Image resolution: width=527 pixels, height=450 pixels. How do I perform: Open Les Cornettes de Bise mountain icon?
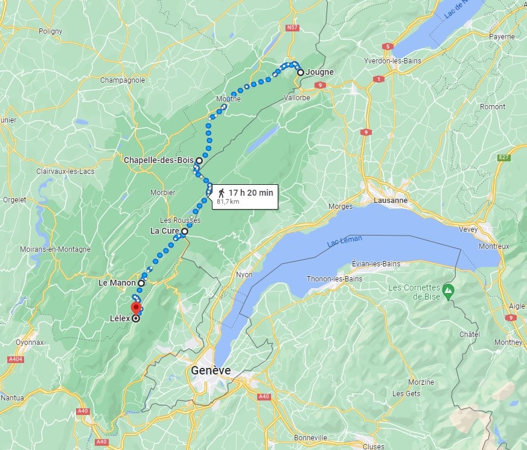448,291
